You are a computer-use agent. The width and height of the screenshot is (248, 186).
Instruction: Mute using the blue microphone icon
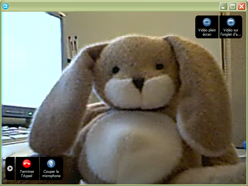(x=51, y=164)
